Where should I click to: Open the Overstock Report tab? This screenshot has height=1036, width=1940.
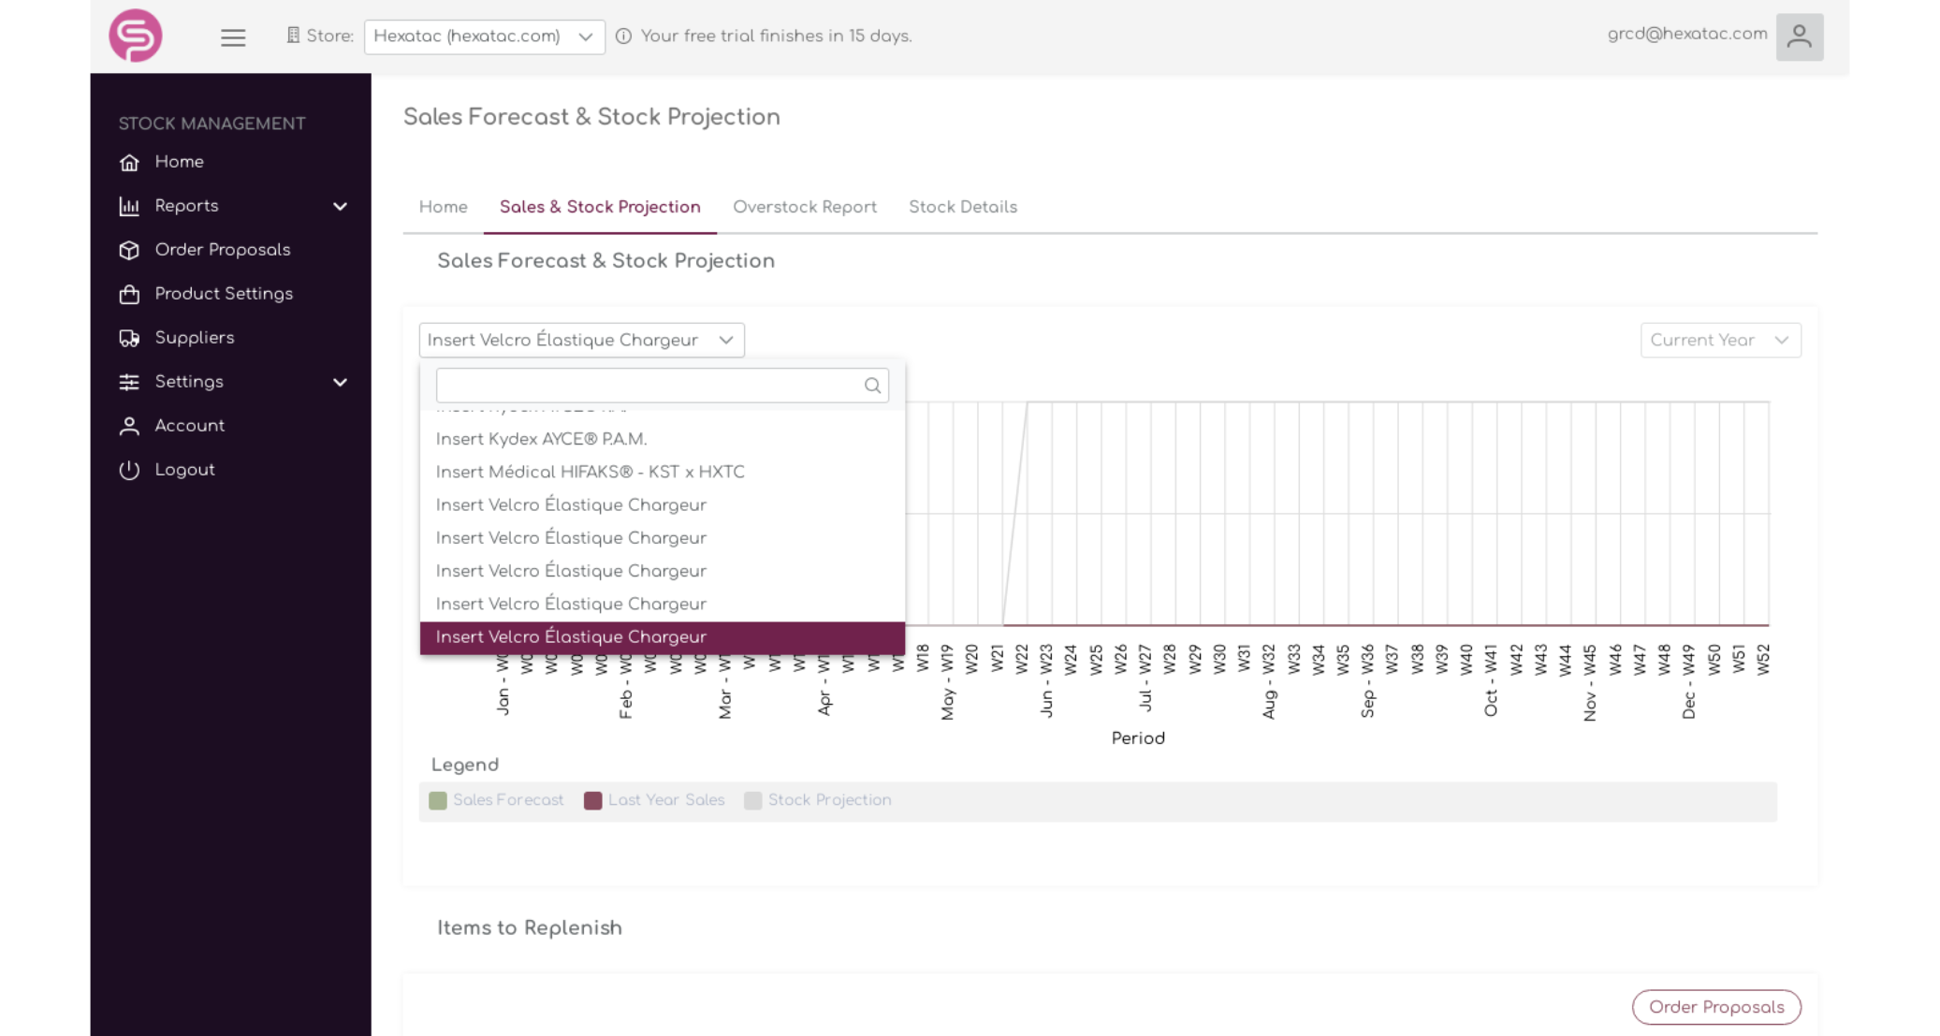tap(805, 208)
